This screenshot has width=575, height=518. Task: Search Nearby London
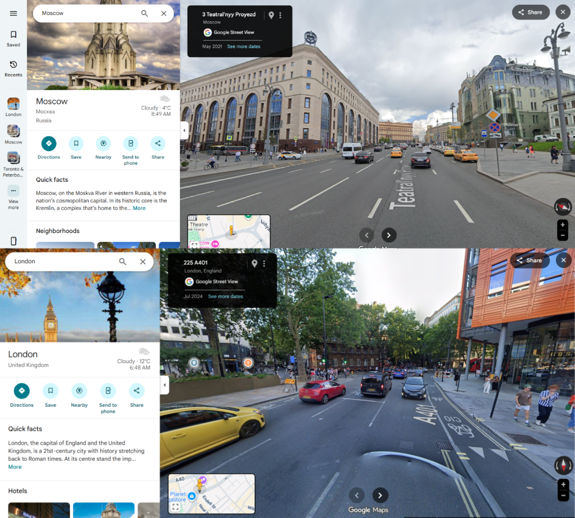pos(79,396)
